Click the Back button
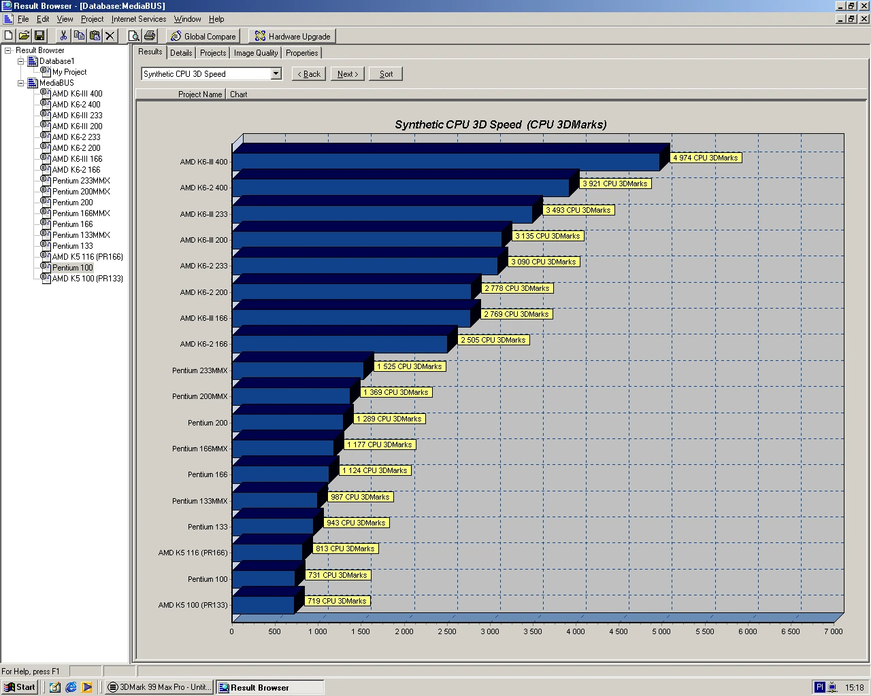The width and height of the screenshot is (871, 696). click(309, 74)
